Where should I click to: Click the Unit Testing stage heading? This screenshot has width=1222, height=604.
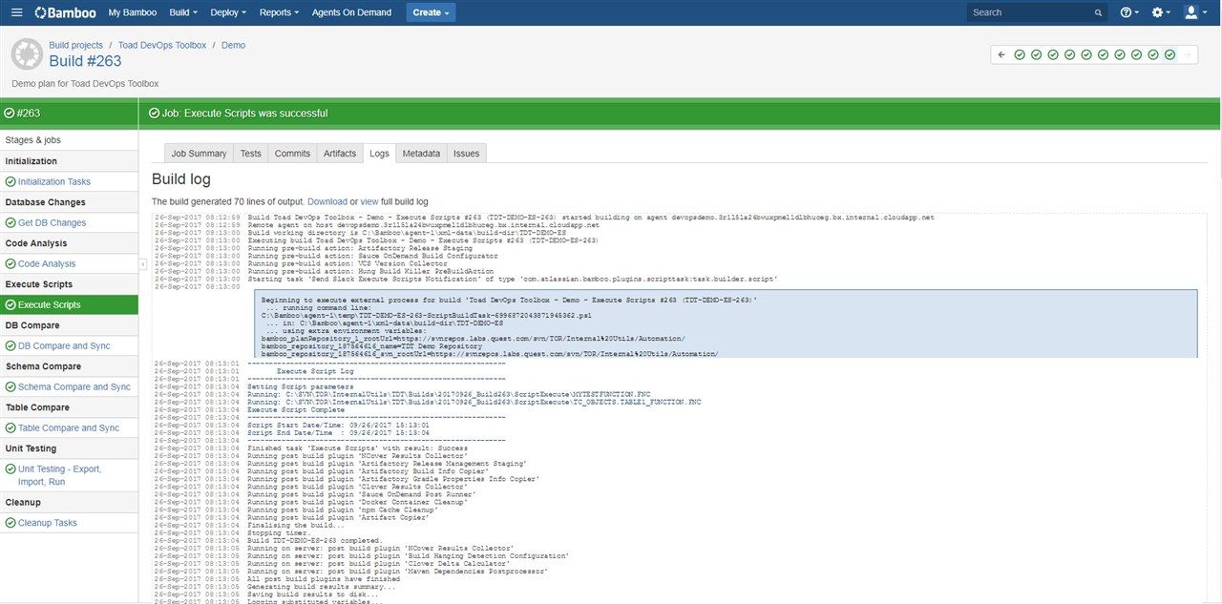(x=31, y=448)
